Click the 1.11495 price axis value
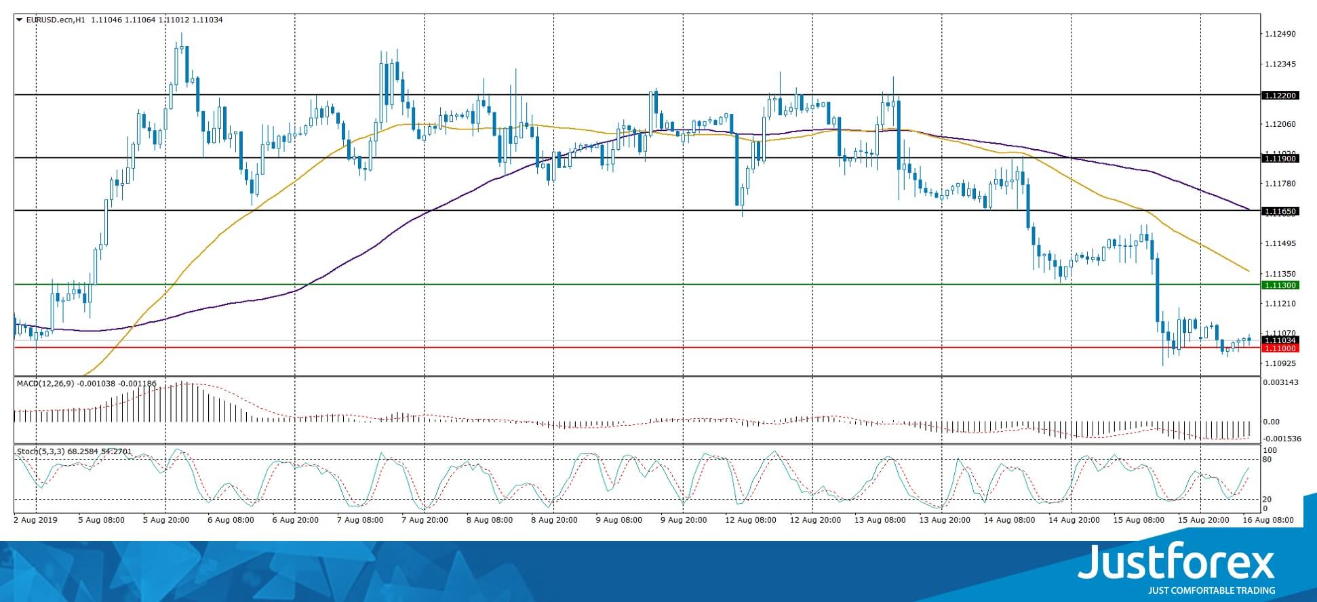Image resolution: width=1317 pixels, height=602 pixels. [x=1280, y=243]
